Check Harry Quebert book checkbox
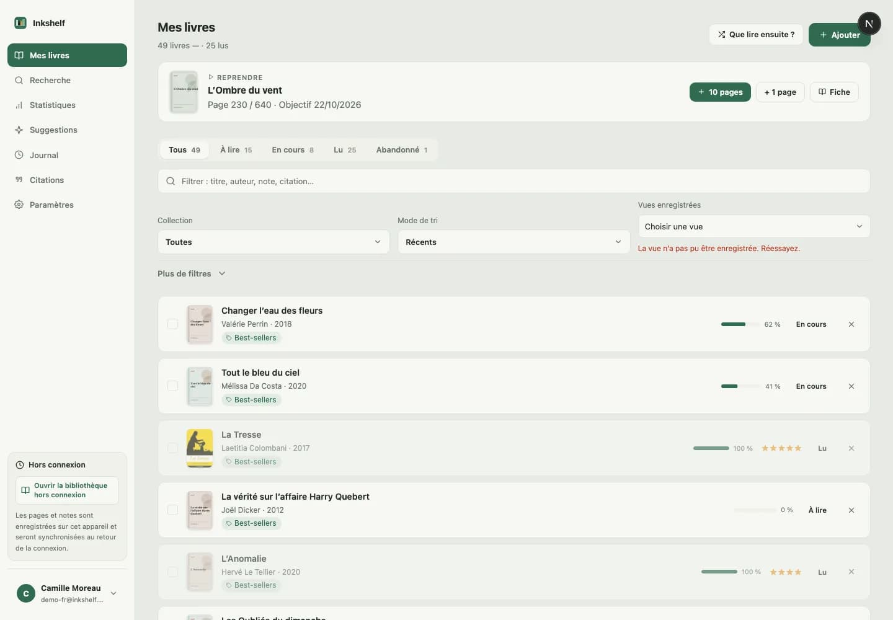Image resolution: width=893 pixels, height=620 pixels. point(173,510)
